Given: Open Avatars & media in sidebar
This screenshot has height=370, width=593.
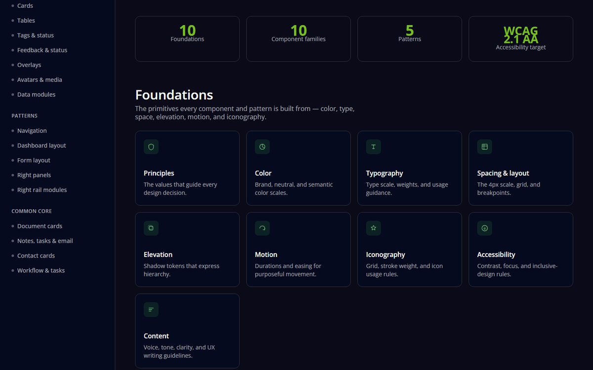Looking at the screenshot, I should coord(40,80).
